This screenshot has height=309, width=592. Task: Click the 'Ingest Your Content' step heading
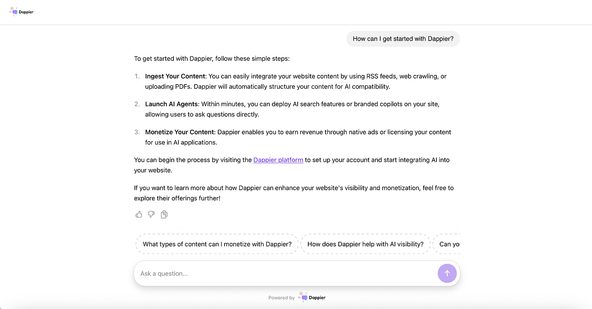(175, 76)
